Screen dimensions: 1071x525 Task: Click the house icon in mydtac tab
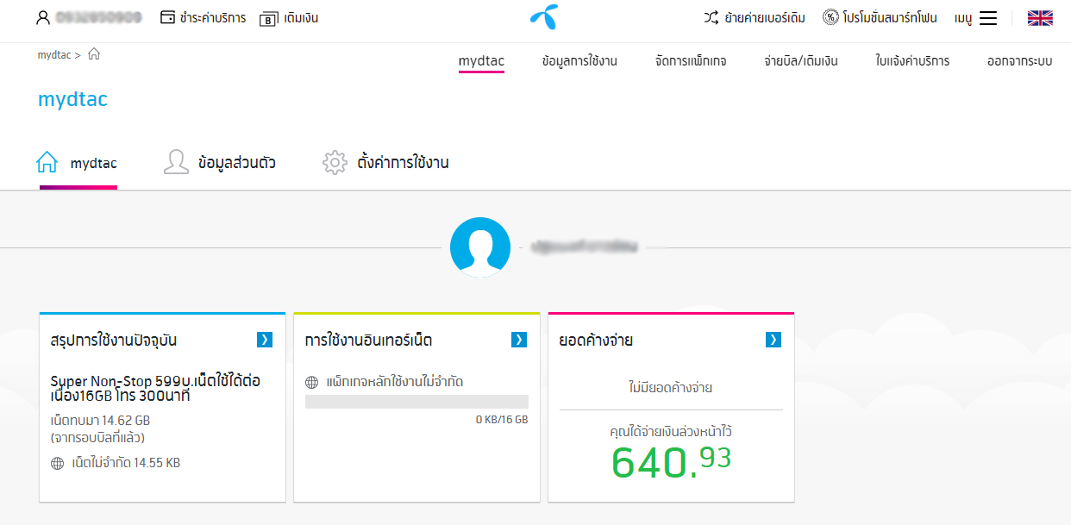tap(47, 162)
